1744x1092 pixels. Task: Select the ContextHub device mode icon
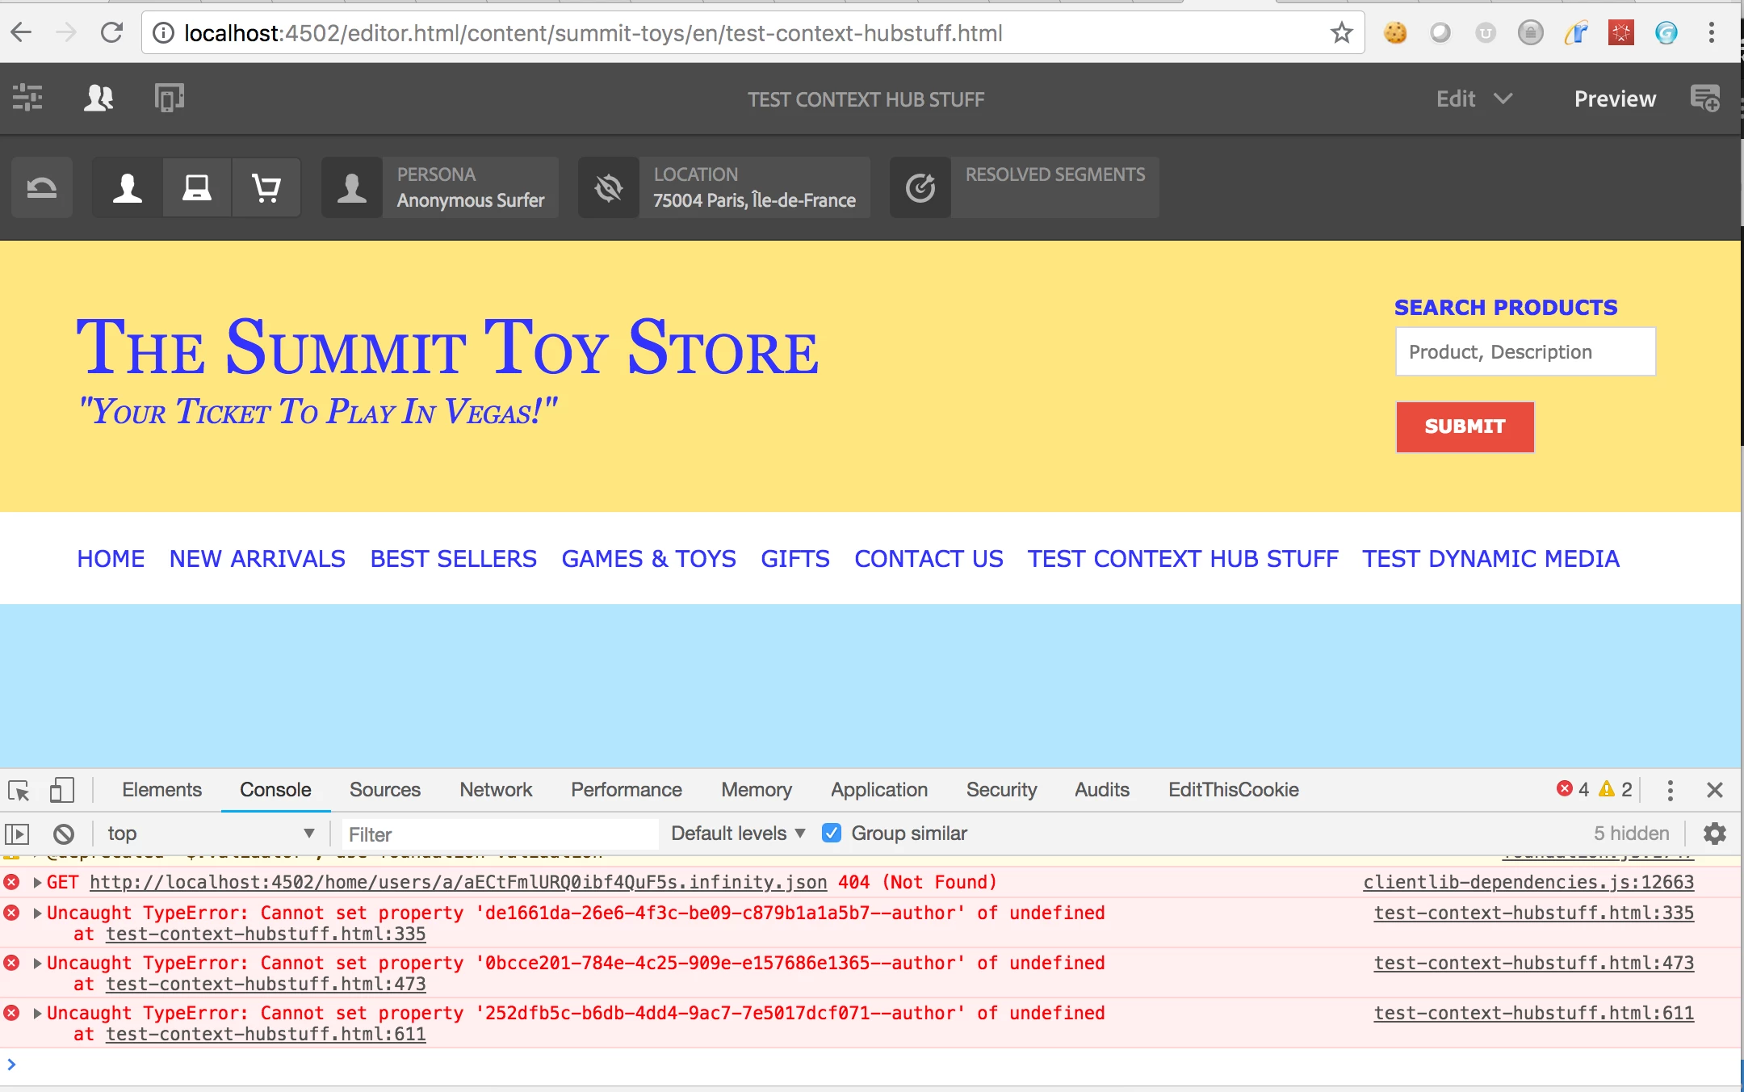coord(197,188)
